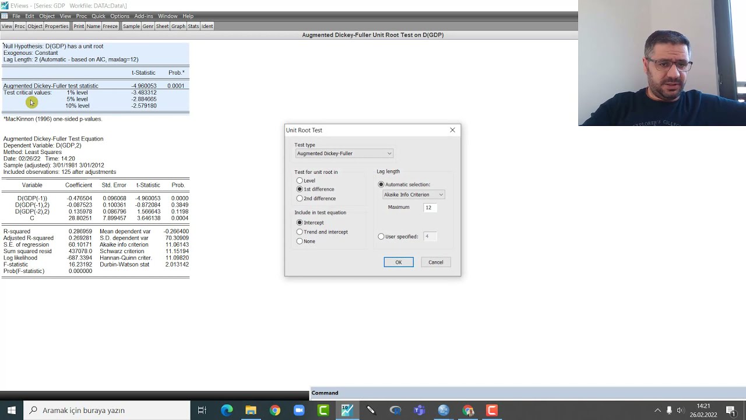
Task: Click the Freeze toolbar button
Action: click(x=110, y=26)
